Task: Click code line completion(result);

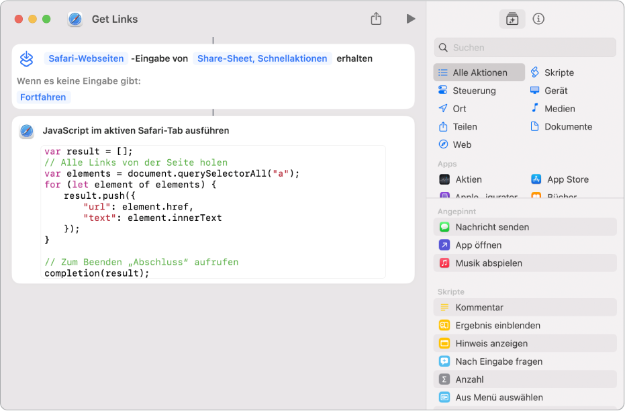Action: click(x=97, y=273)
